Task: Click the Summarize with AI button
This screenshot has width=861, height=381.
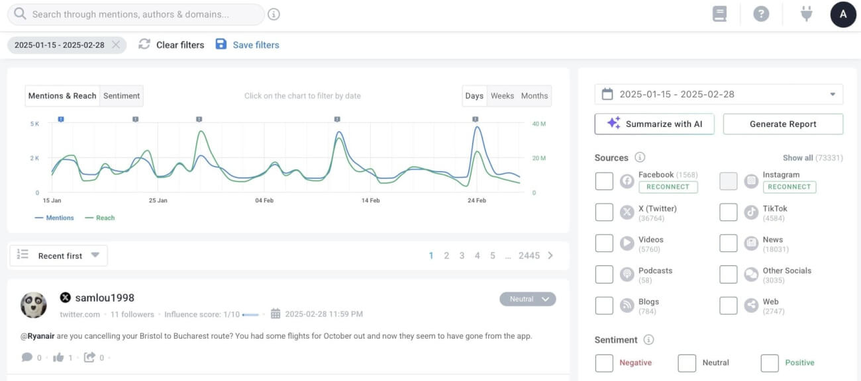Action: click(654, 124)
